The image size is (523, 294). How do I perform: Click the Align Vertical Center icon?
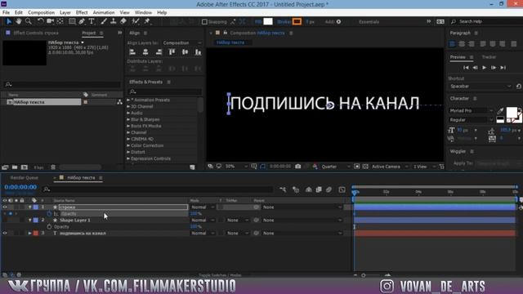point(185,52)
